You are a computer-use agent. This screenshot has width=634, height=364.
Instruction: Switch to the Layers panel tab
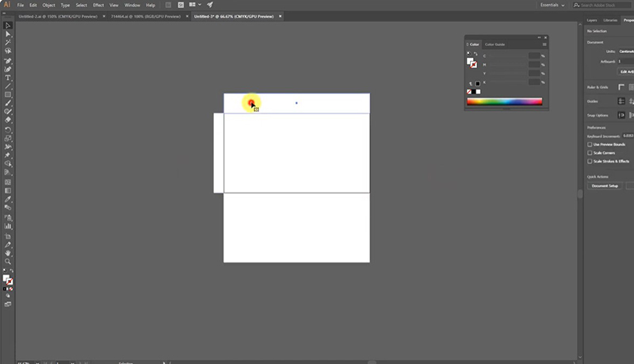(591, 20)
